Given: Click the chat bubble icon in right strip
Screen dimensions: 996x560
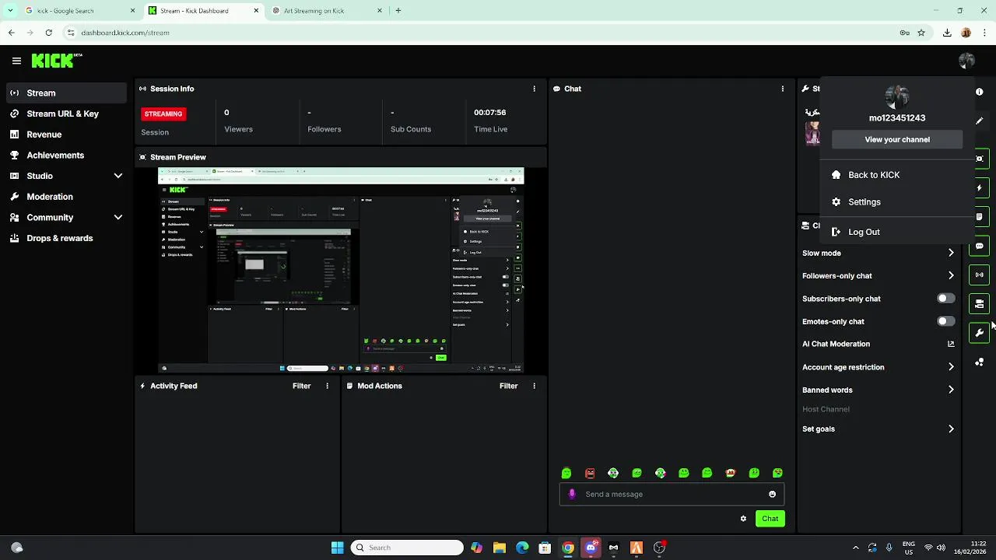Looking at the screenshot, I should pyautogui.click(x=980, y=246).
